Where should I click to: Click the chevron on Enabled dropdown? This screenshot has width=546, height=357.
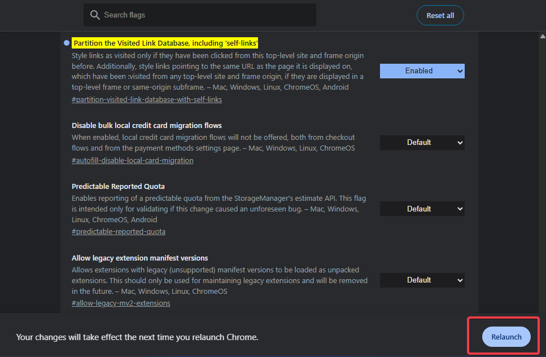click(x=460, y=71)
